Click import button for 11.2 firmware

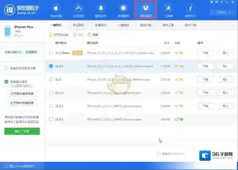point(225,79)
